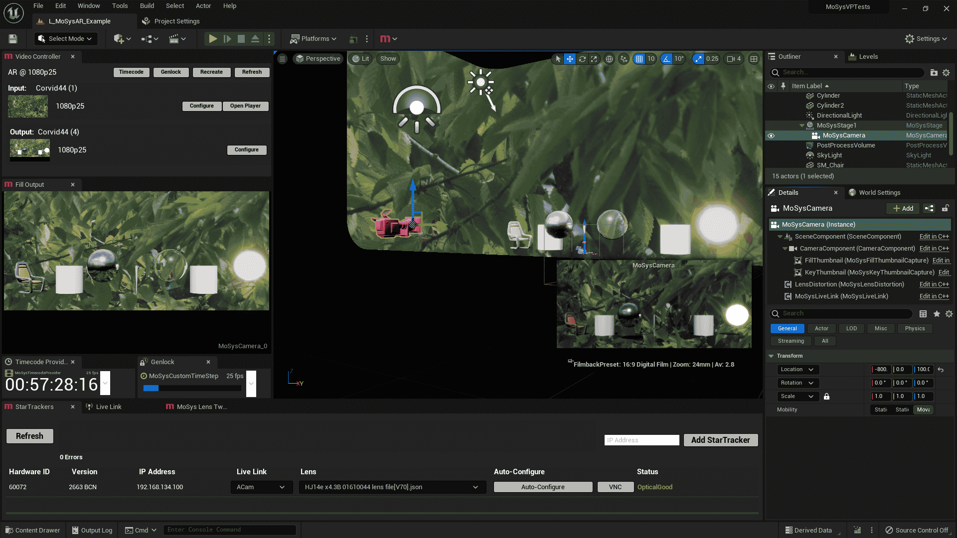Activate the Select objects viewport tool
Image resolution: width=957 pixels, height=538 pixels.
pos(558,59)
